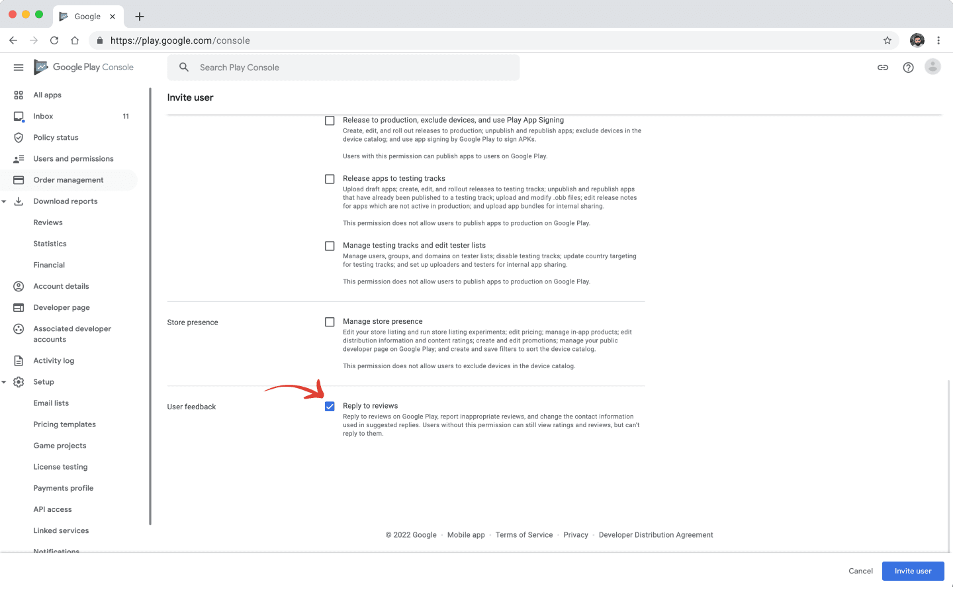Open the Mobile app footer link
This screenshot has width=953, height=594.
(x=466, y=535)
